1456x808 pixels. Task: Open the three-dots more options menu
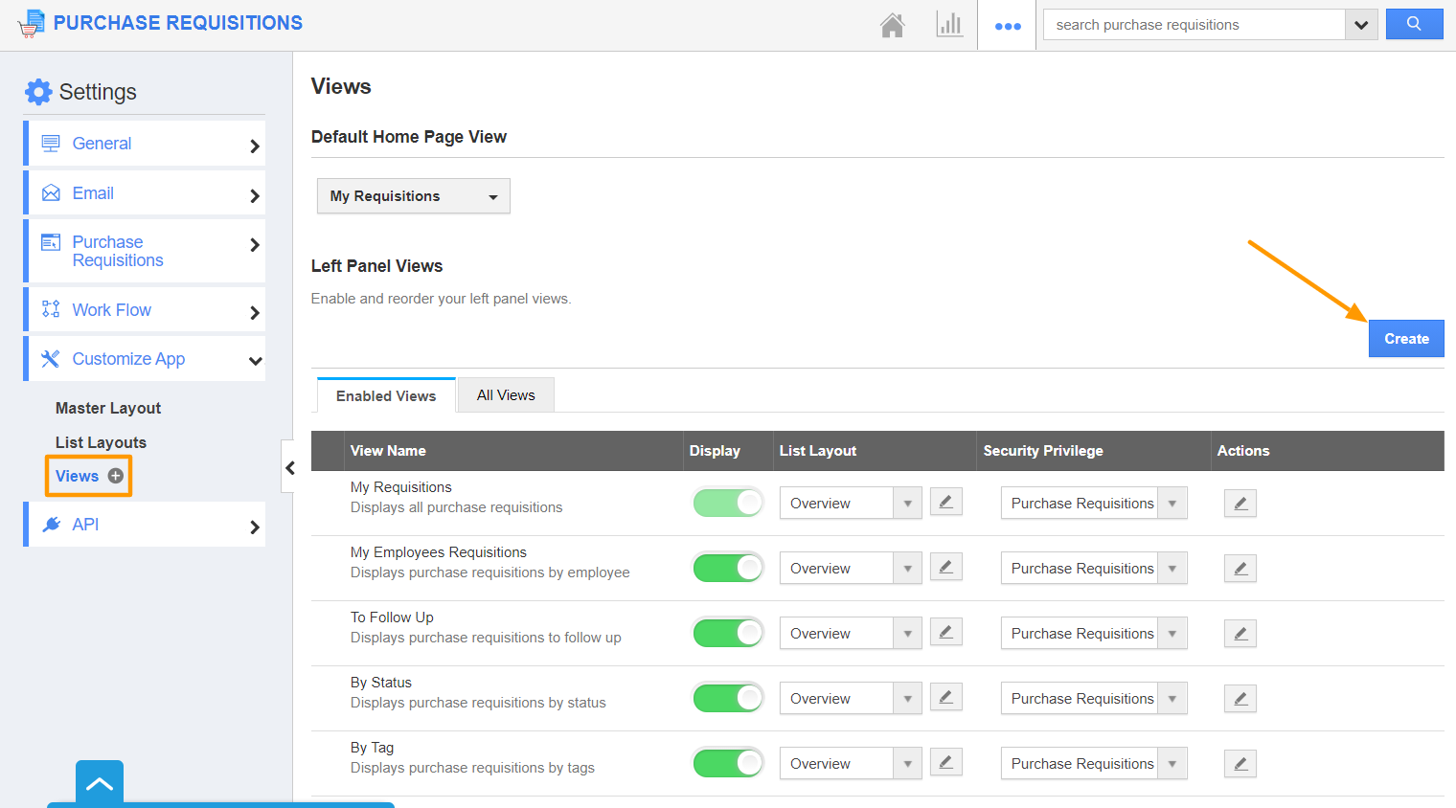pos(1008,26)
